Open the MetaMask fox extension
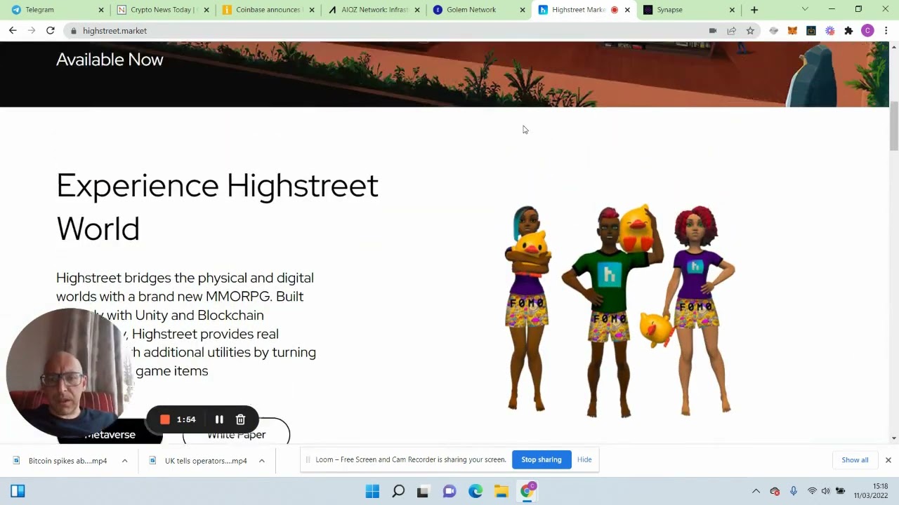This screenshot has height=505, width=899. pos(792,31)
